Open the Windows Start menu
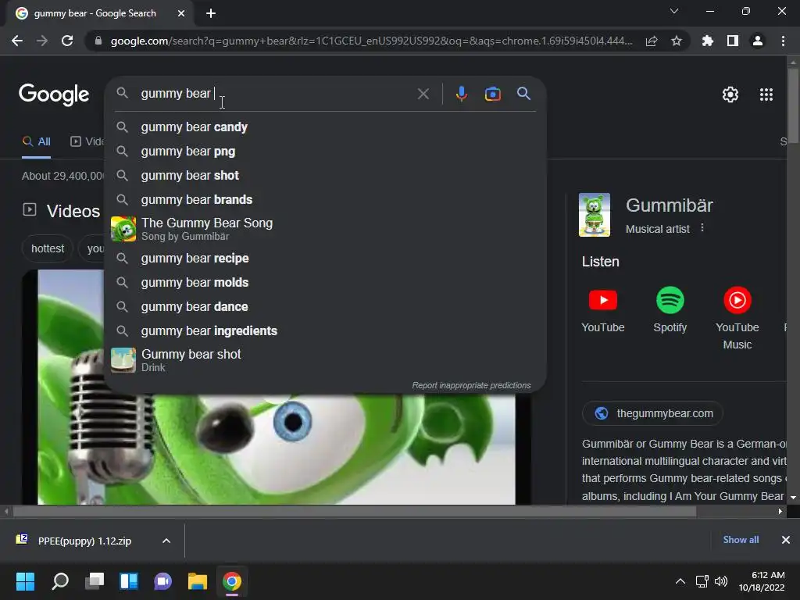This screenshot has height=600, width=800. tap(25, 581)
